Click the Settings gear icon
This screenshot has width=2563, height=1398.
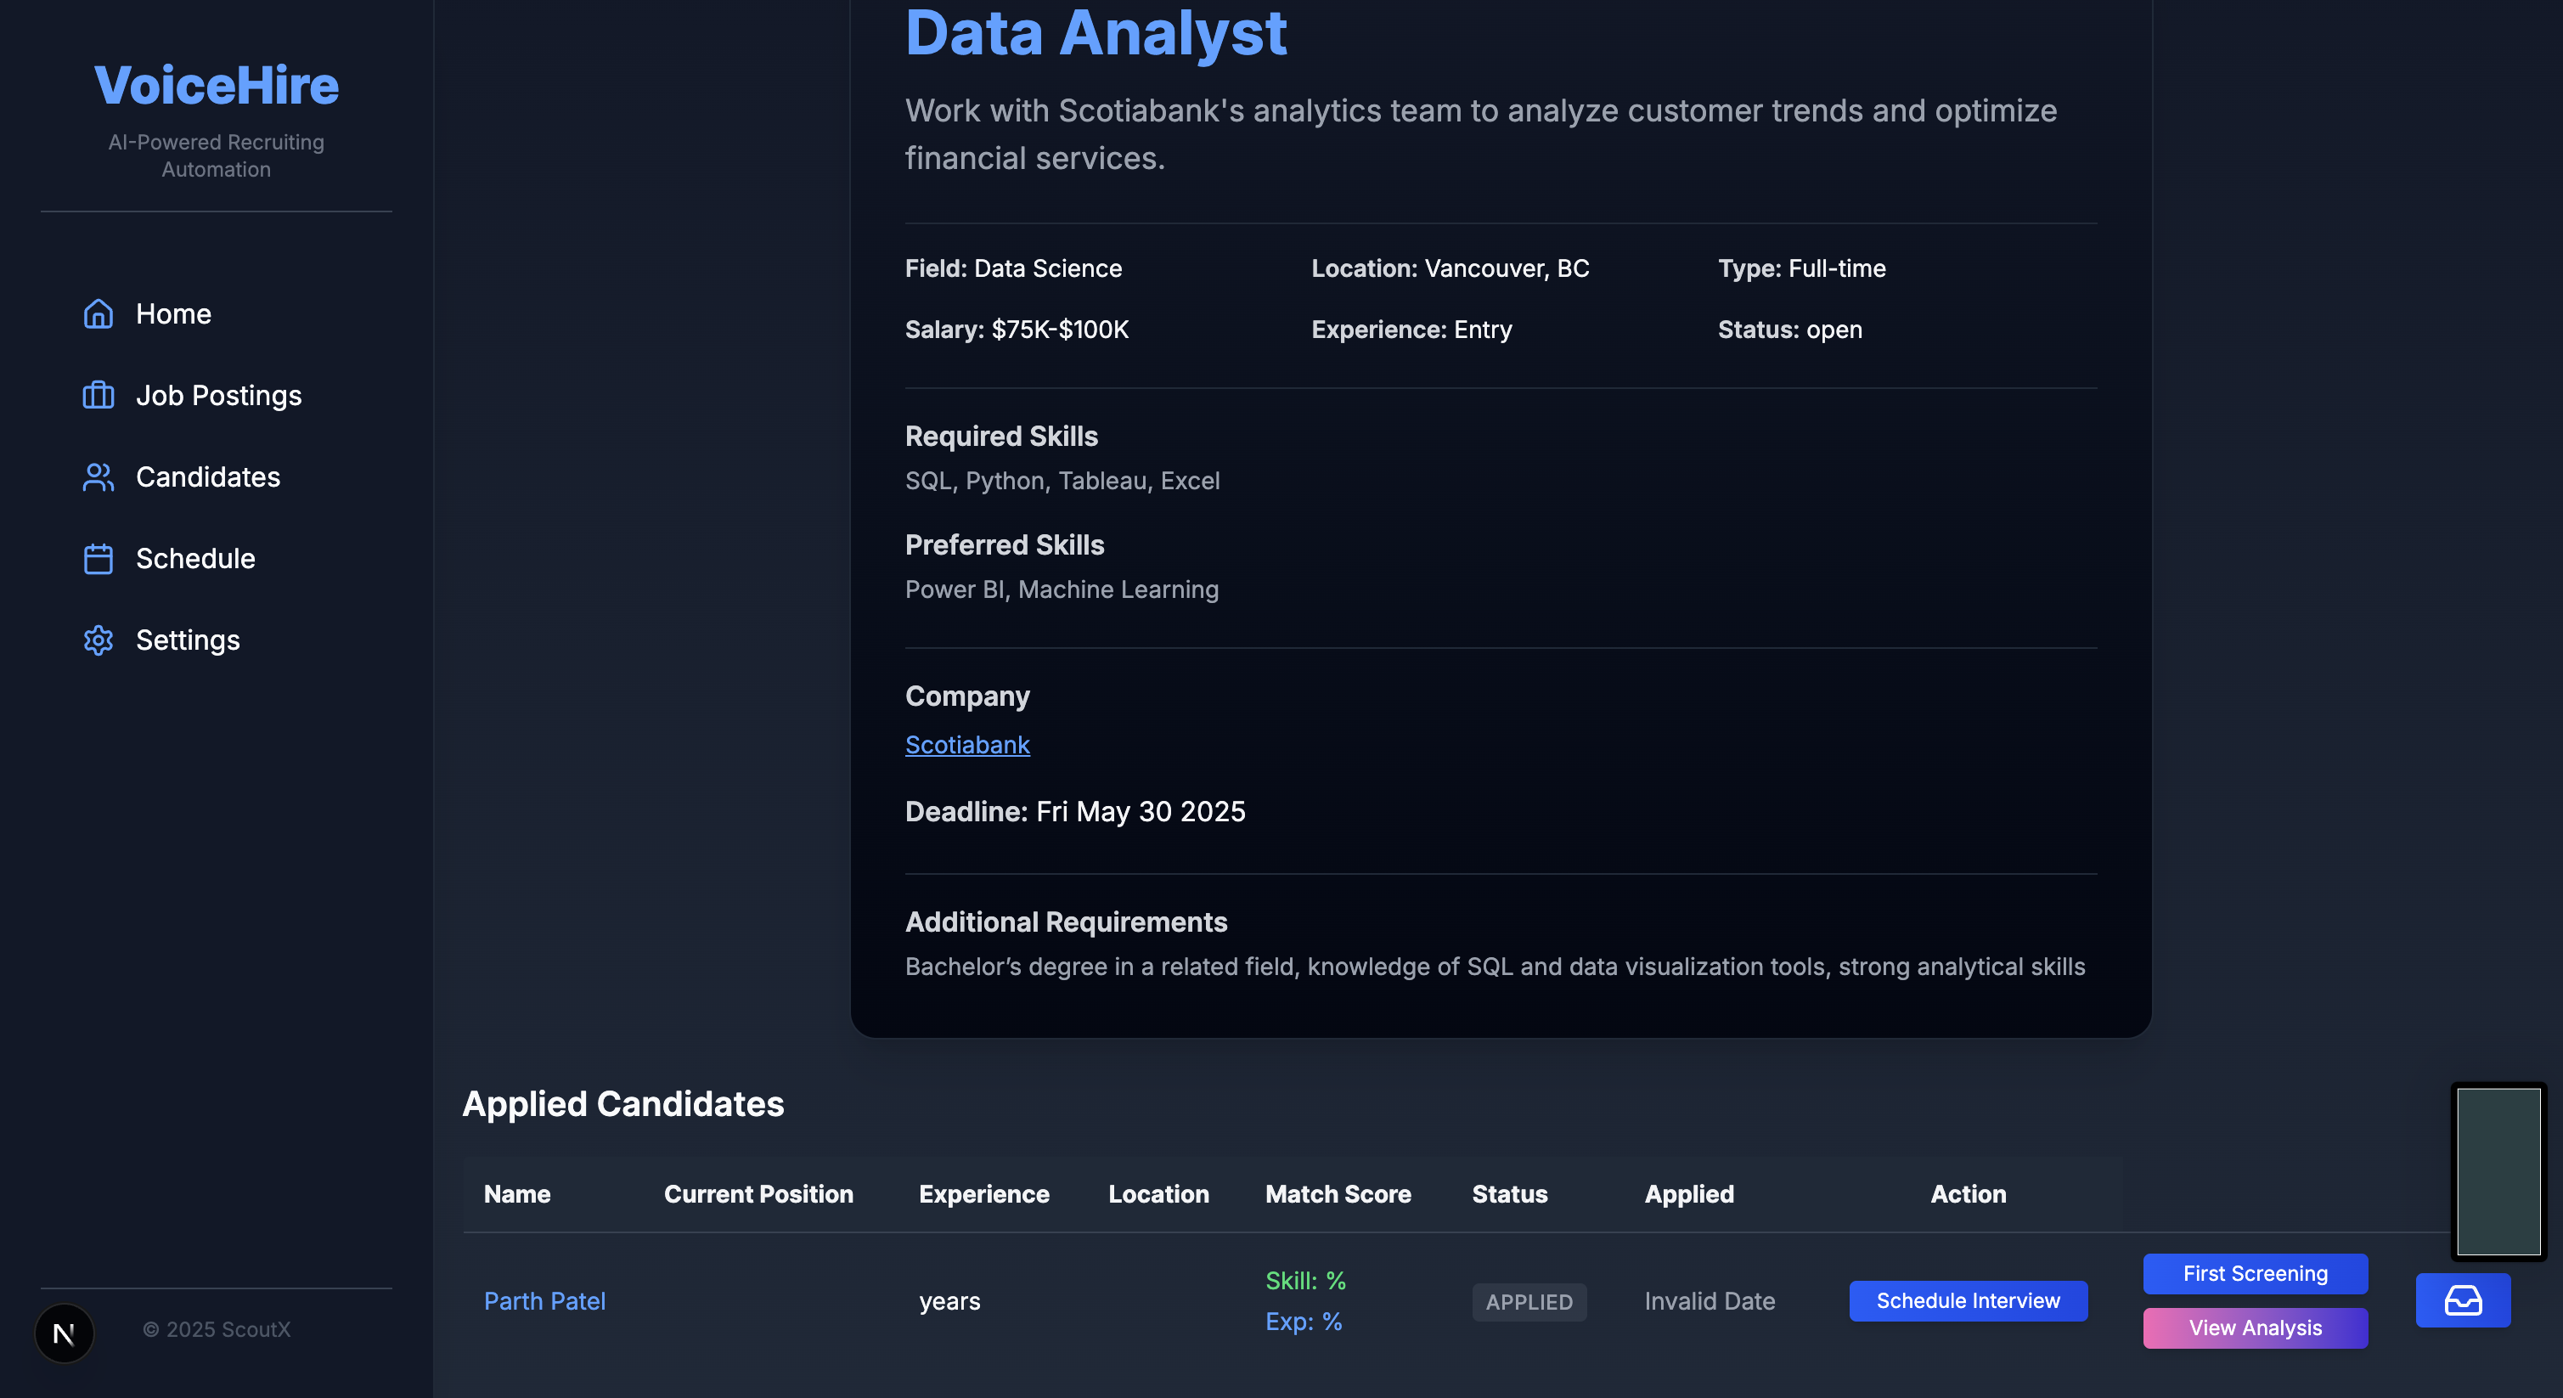(98, 640)
